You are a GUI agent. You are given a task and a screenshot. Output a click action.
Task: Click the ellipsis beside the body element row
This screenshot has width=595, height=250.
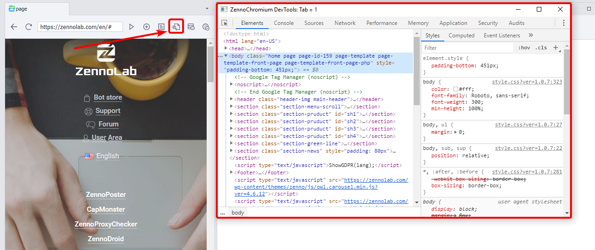[220, 56]
